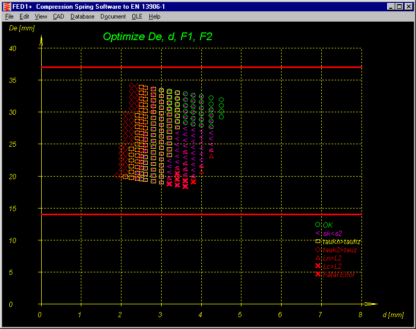416x329 pixels.
Task: Open the File menu
Action: 9,16
